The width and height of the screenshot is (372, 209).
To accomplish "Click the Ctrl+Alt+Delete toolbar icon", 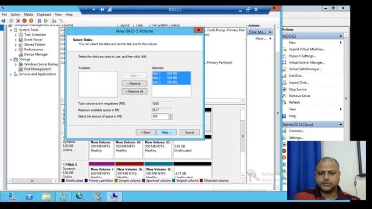I will coord(3,21).
